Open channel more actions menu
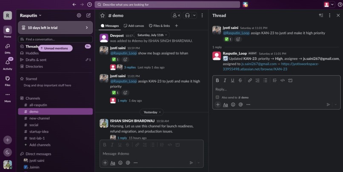 tap(202, 15)
